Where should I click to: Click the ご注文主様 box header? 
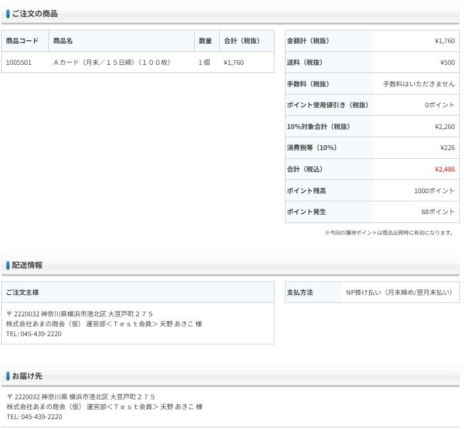click(23, 292)
